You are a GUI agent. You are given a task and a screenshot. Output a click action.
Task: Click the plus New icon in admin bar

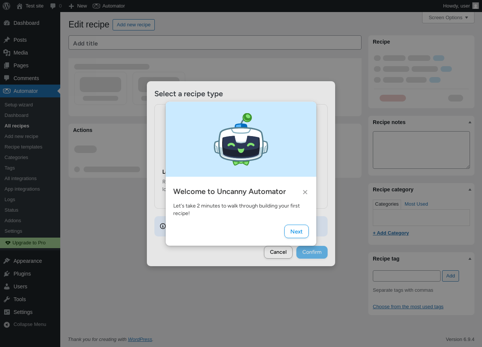[x=71, y=6]
